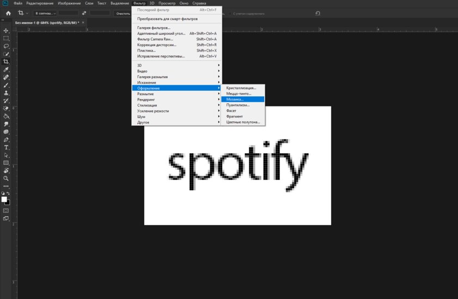Close the Без имени-1 document tab
The image size is (458, 299).
tap(83, 22)
